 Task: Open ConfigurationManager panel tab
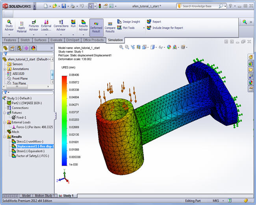[x=19, y=48]
